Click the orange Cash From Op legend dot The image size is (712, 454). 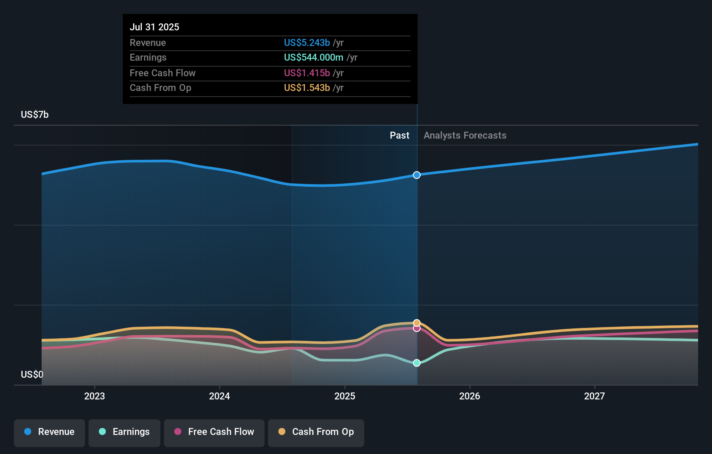pos(281,432)
